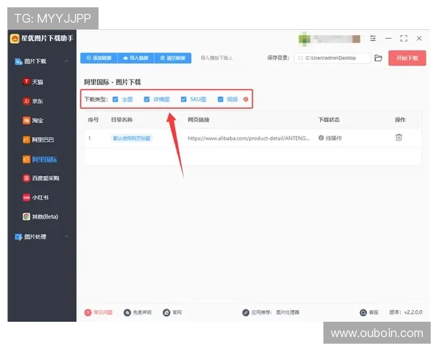Open the 官网 website link
The image size is (438, 351).
[x=177, y=312]
